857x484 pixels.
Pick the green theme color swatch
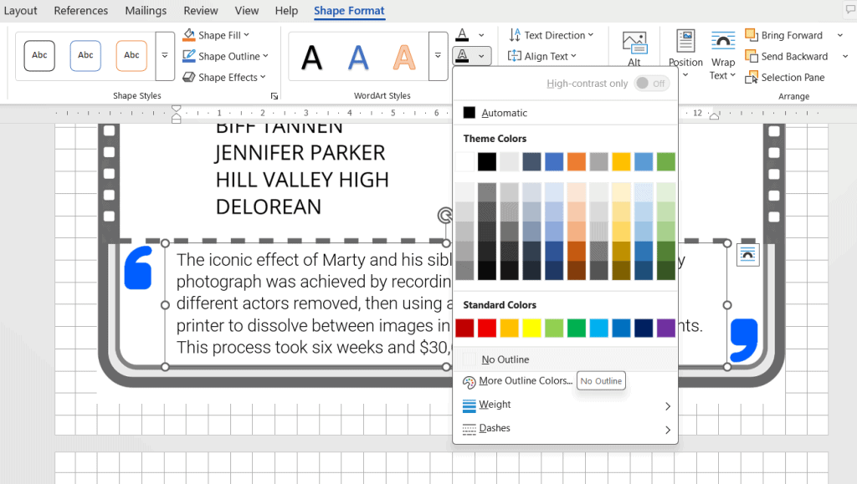665,161
